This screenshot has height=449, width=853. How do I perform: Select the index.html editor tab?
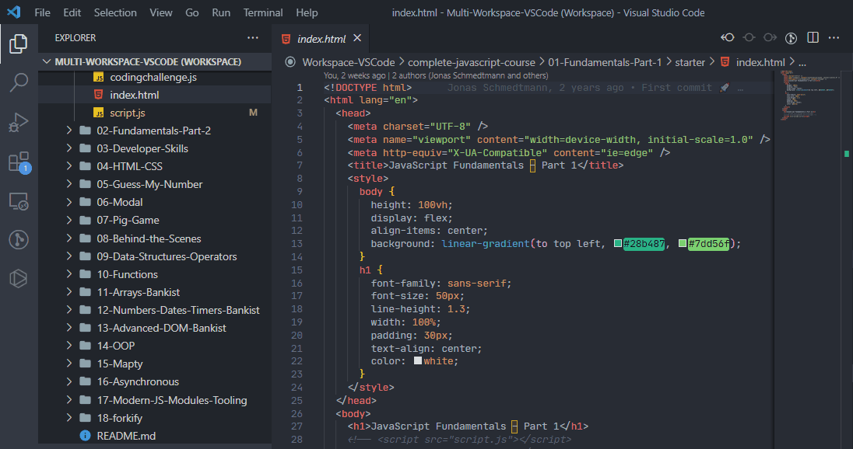(x=318, y=36)
